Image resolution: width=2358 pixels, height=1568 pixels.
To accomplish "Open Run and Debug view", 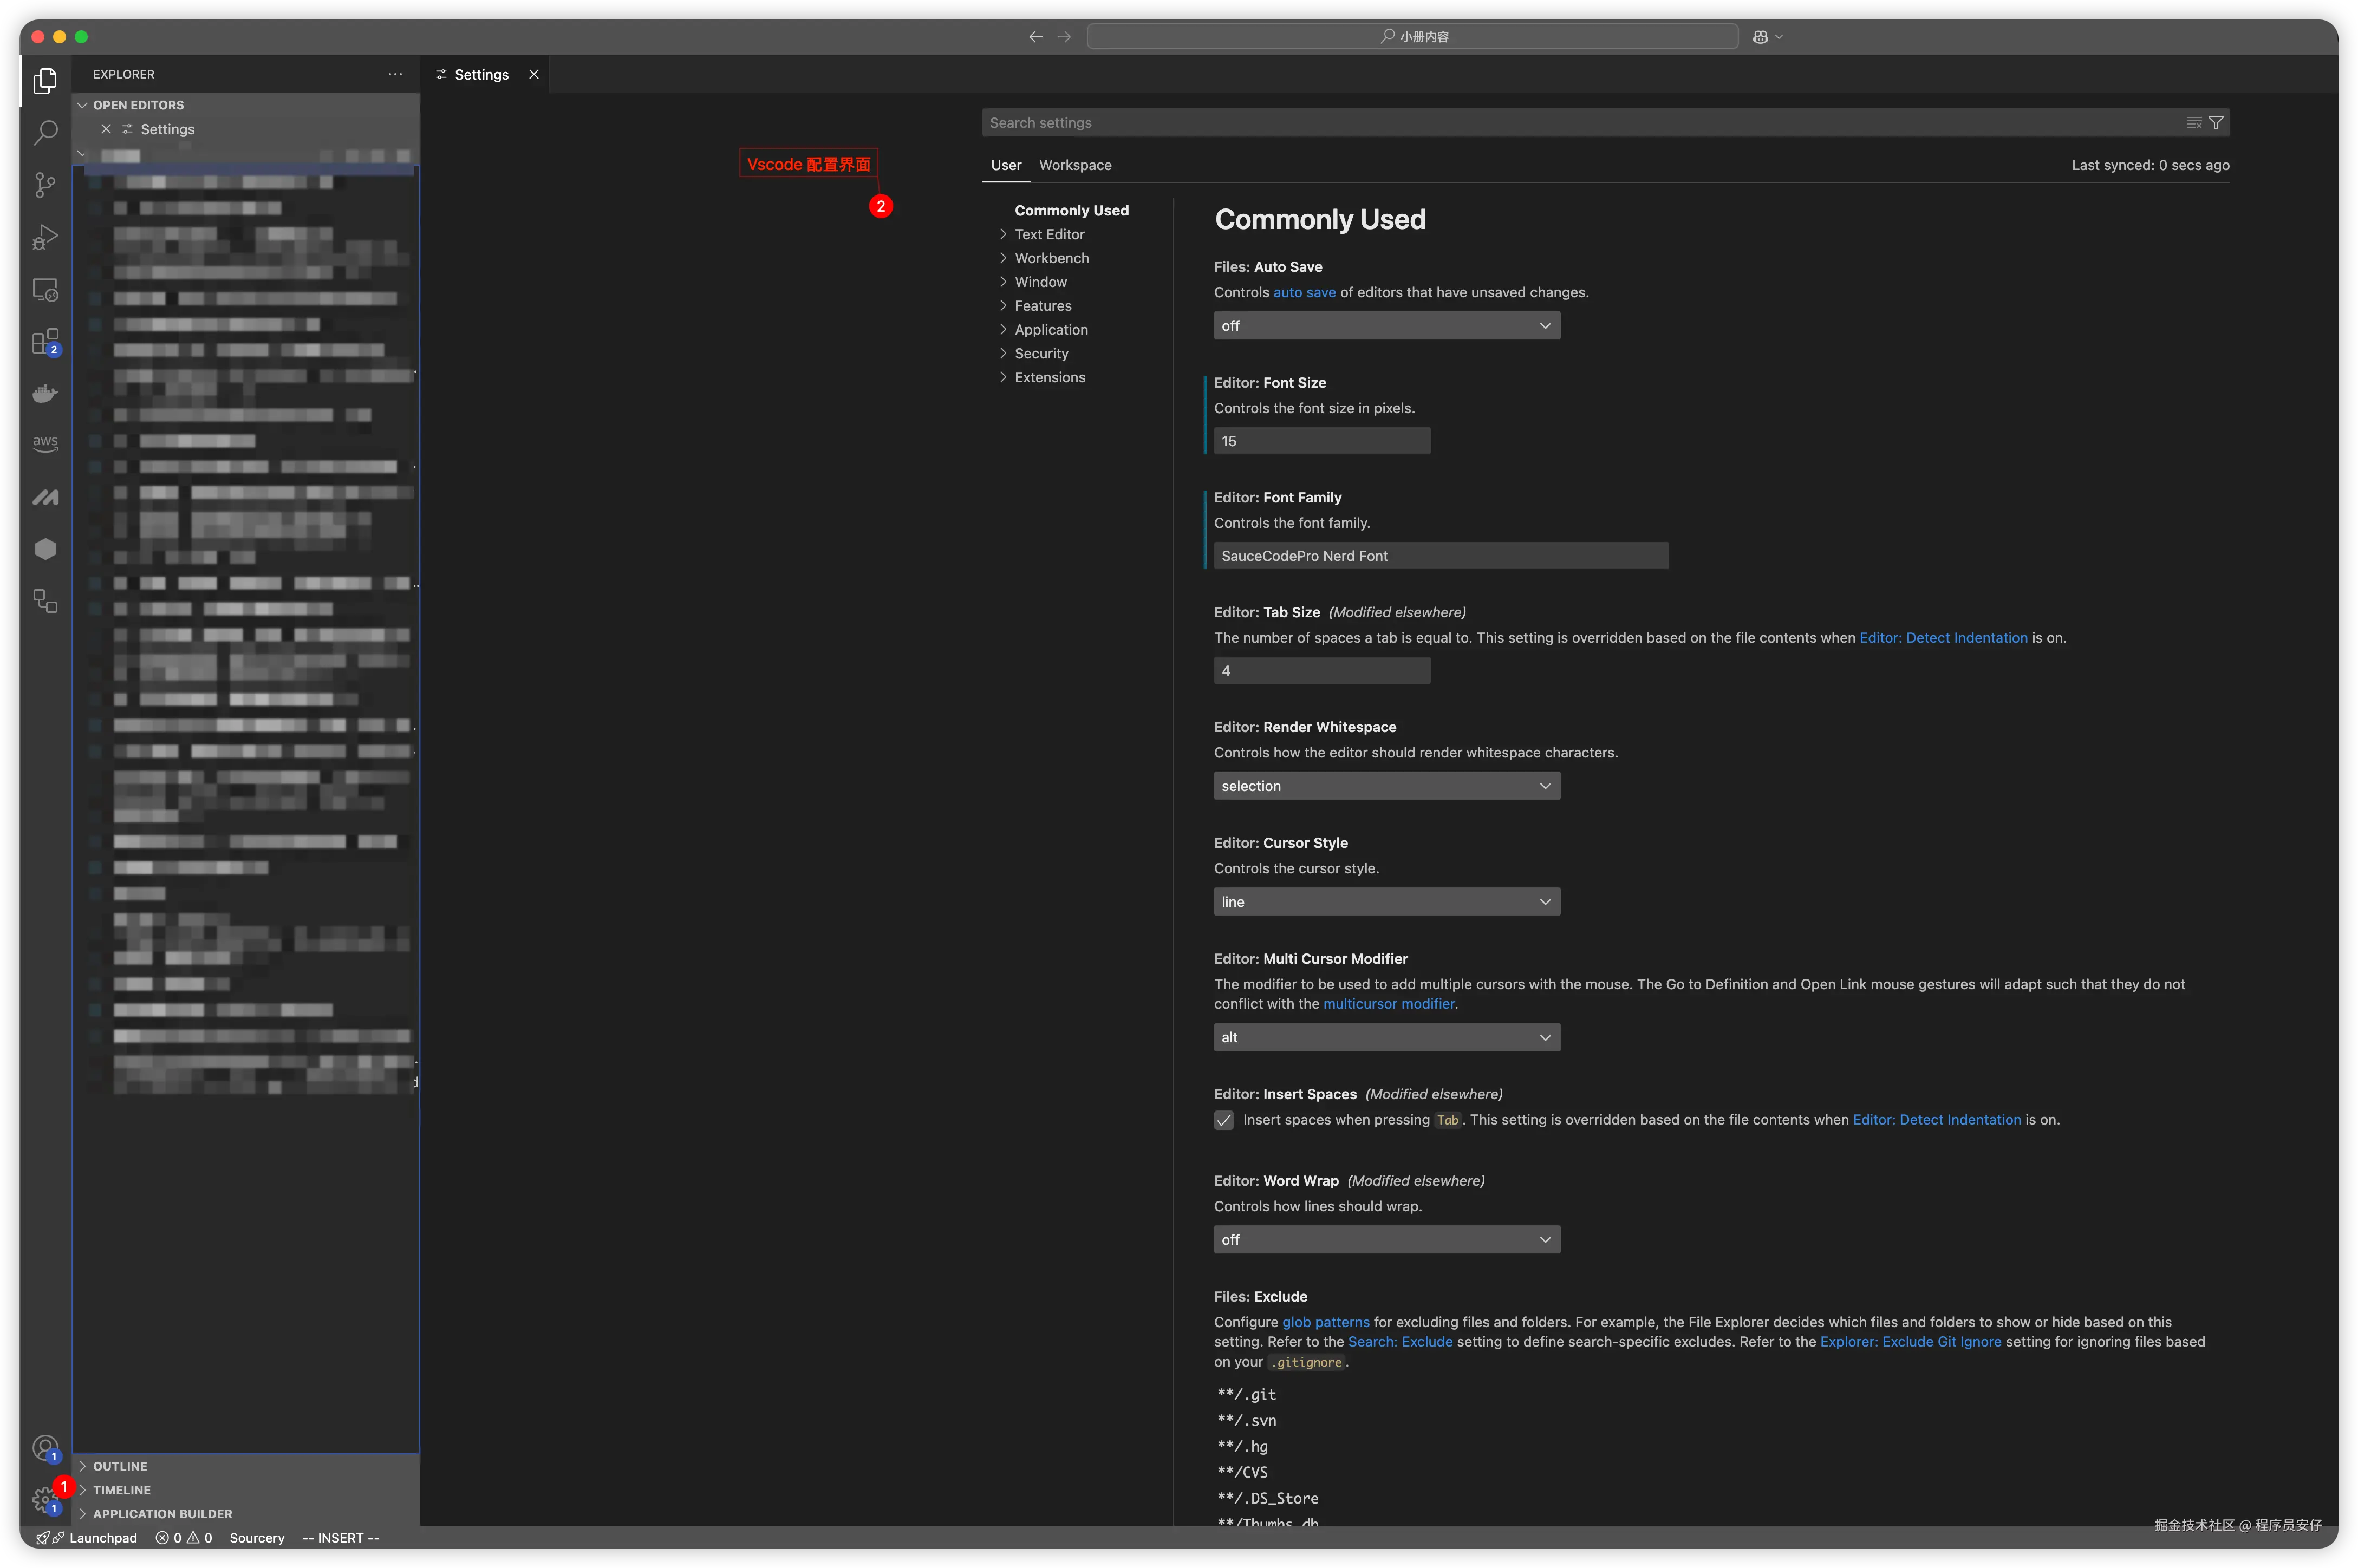I will [45, 237].
